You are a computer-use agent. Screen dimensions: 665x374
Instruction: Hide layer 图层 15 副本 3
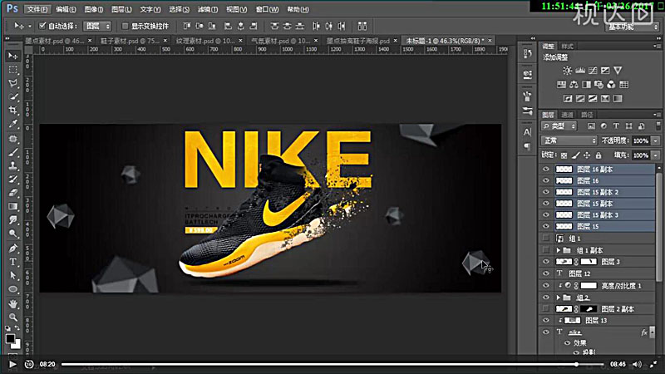(546, 215)
